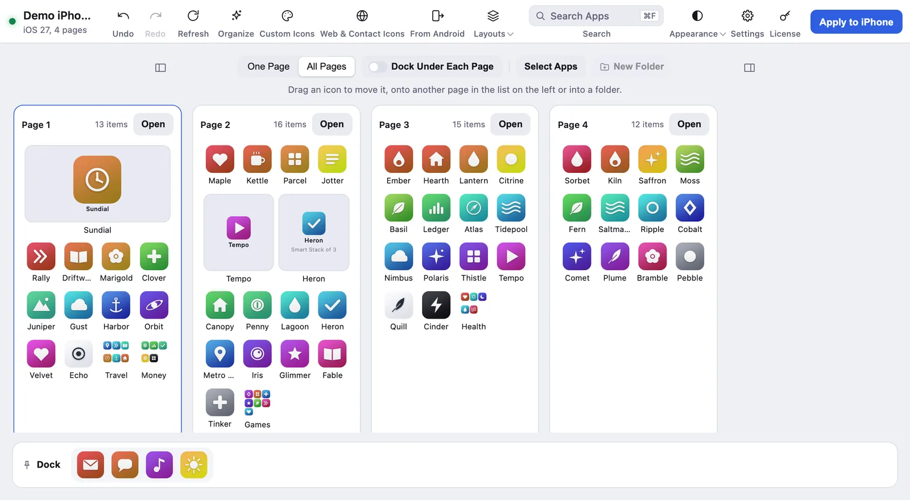Select the Money folder on Page 1
910x500 pixels.
click(154, 353)
